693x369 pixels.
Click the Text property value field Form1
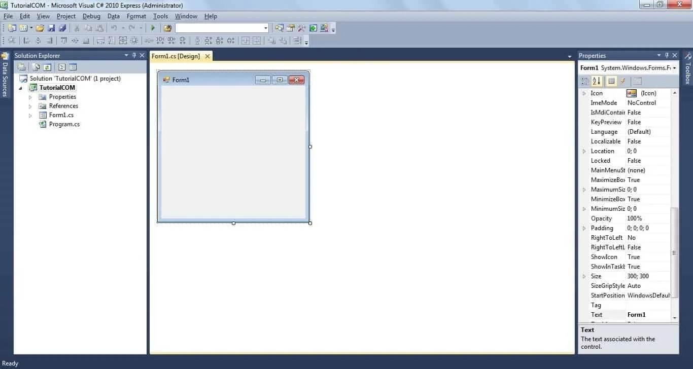point(648,315)
